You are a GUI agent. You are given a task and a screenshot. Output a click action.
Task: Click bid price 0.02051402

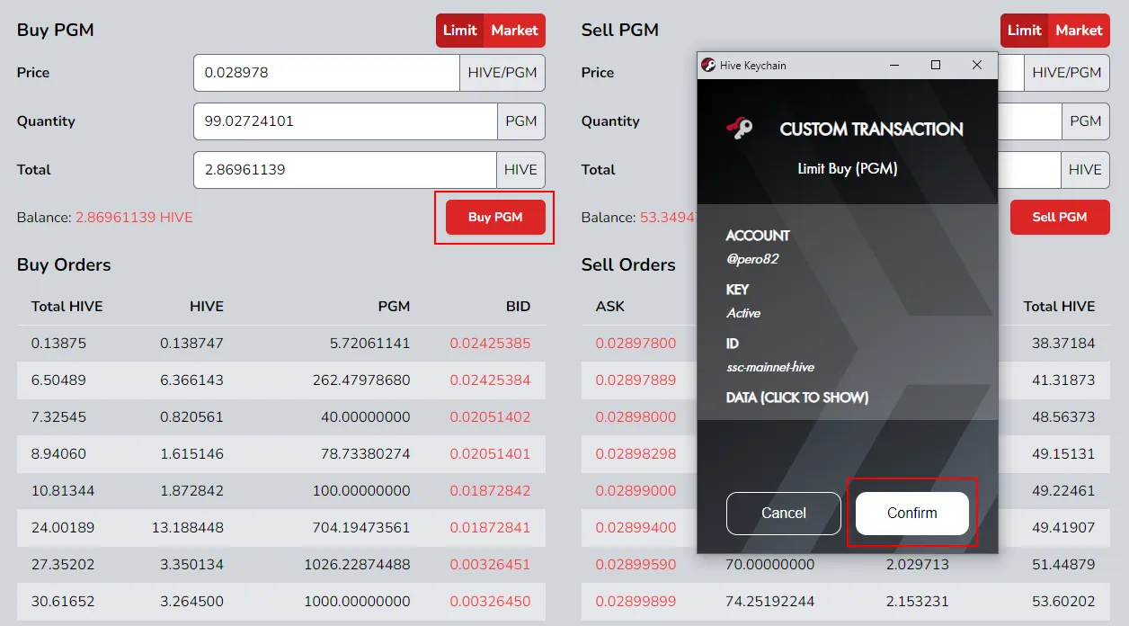pos(490,416)
